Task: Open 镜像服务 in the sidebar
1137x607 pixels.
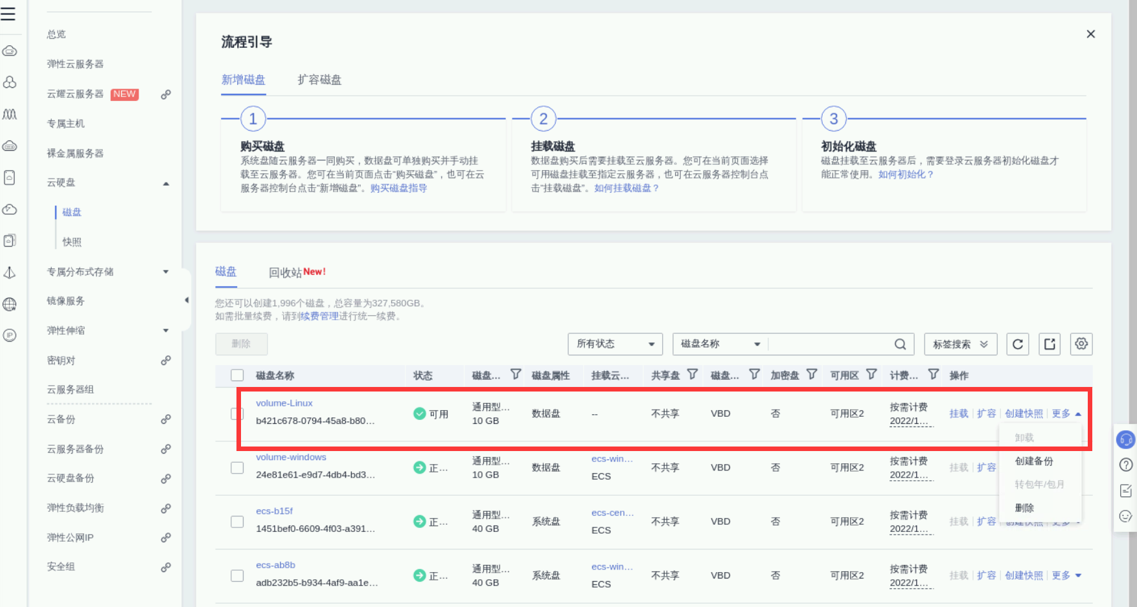Action: pos(65,301)
